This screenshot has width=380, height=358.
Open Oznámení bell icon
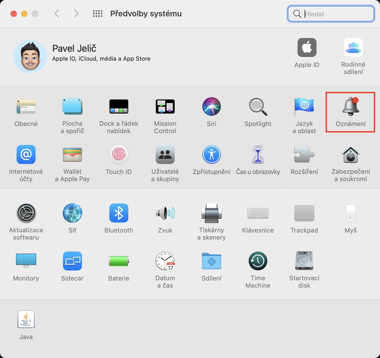pyautogui.click(x=351, y=107)
